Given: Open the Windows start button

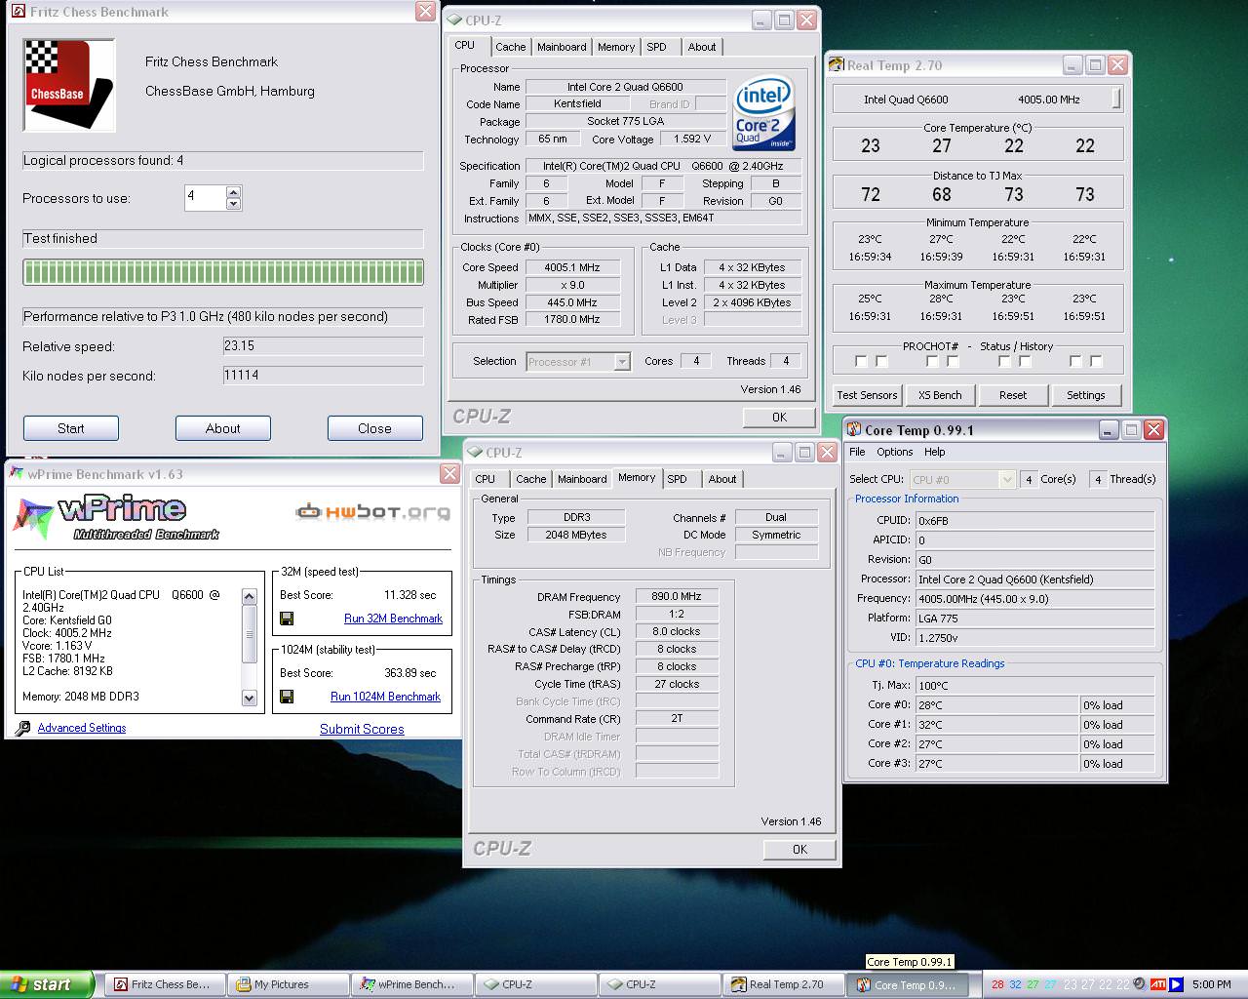Looking at the screenshot, I should (x=47, y=984).
